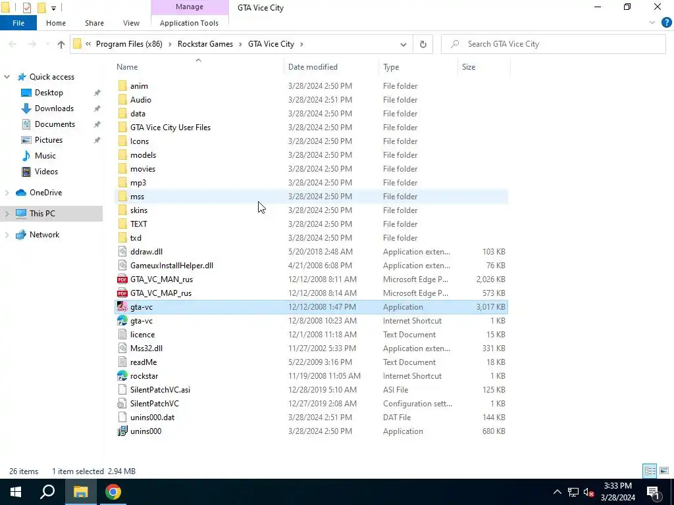The height and width of the screenshot is (505, 674).
Task: Click the Forward navigation arrow
Action: (32, 44)
